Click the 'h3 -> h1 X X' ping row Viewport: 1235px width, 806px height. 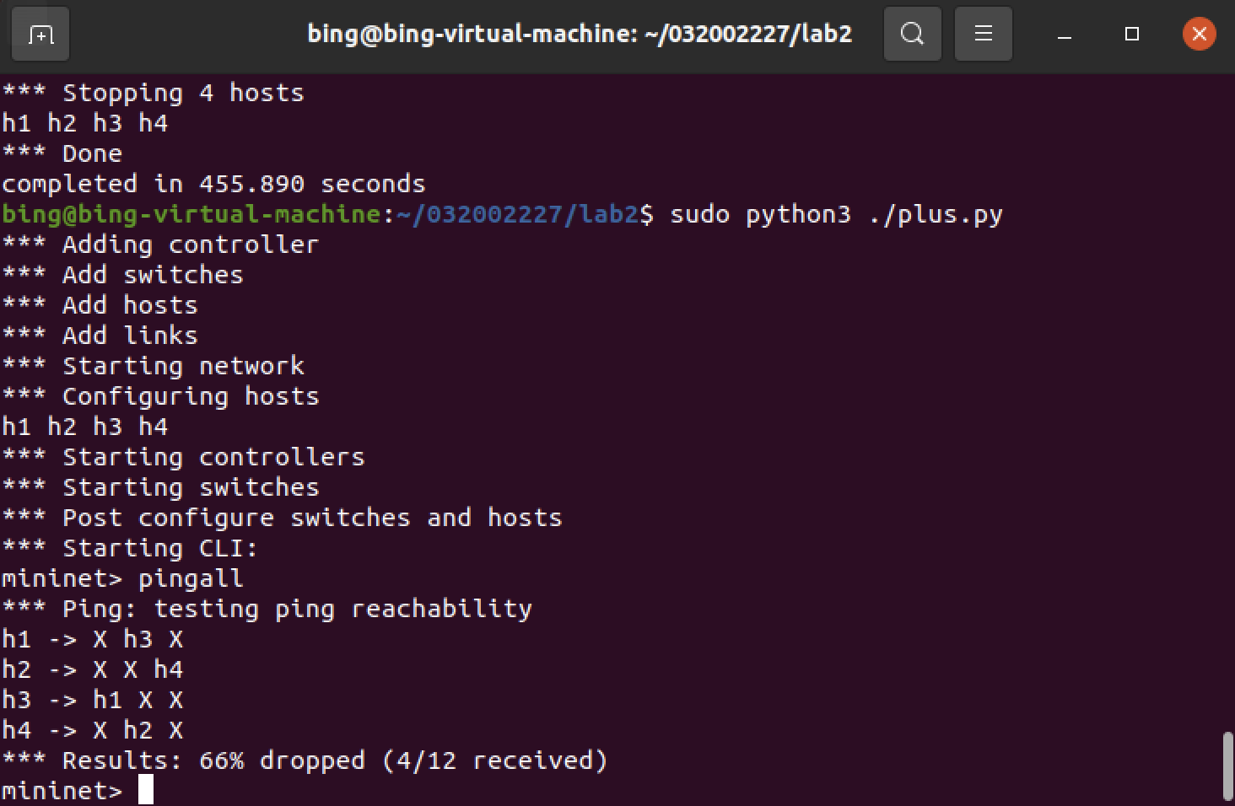[x=92, y=700]
